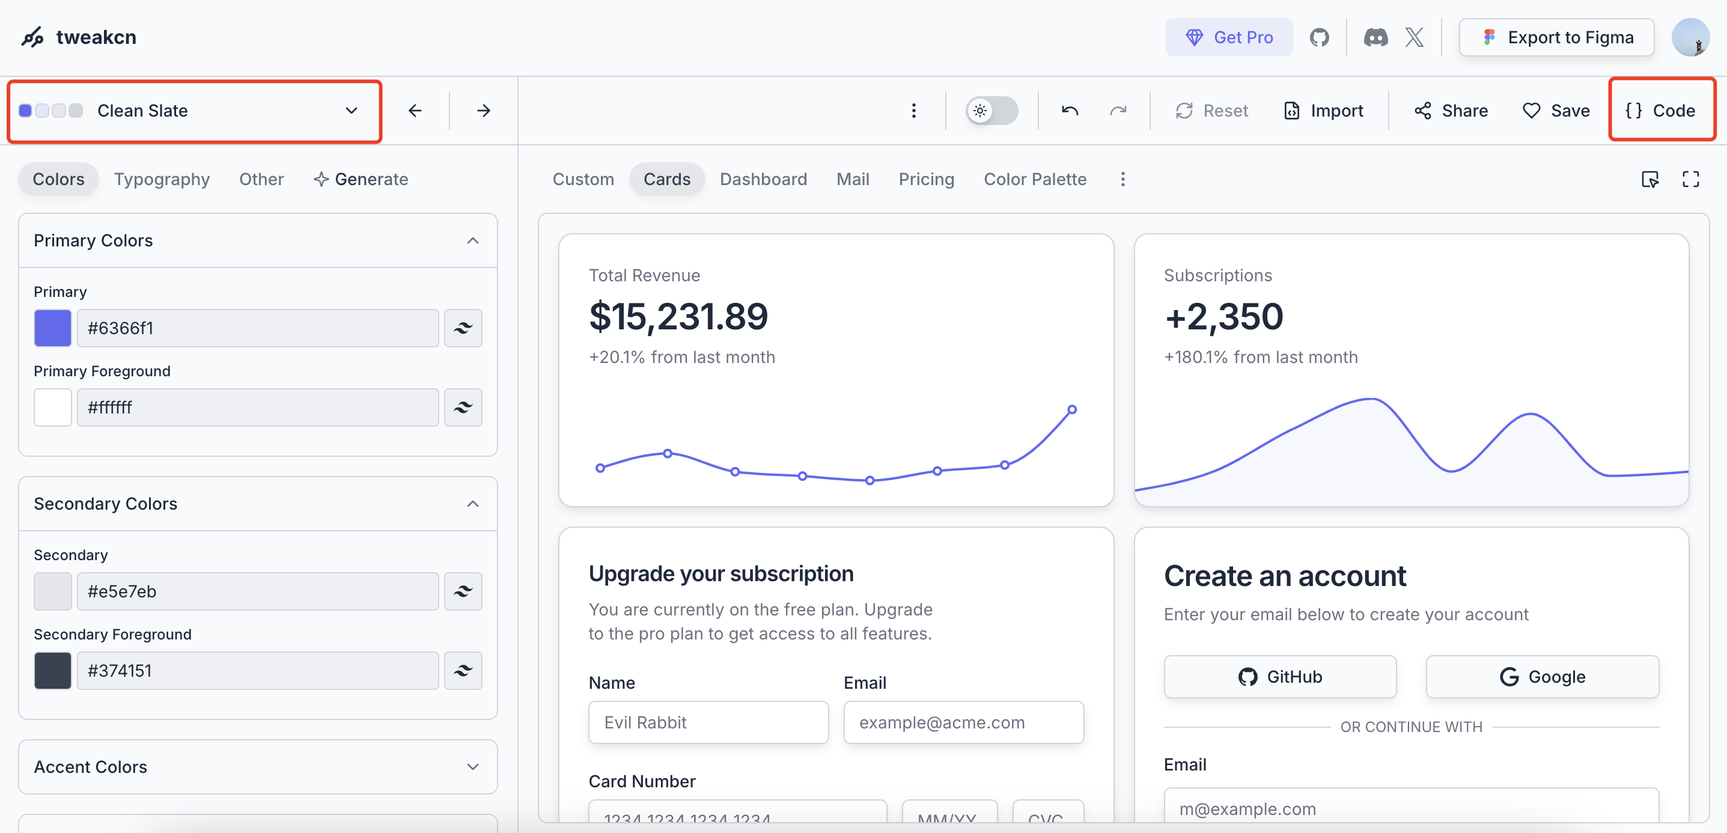Click the undo arrow icon
1727x833 pixels.
1070,111
